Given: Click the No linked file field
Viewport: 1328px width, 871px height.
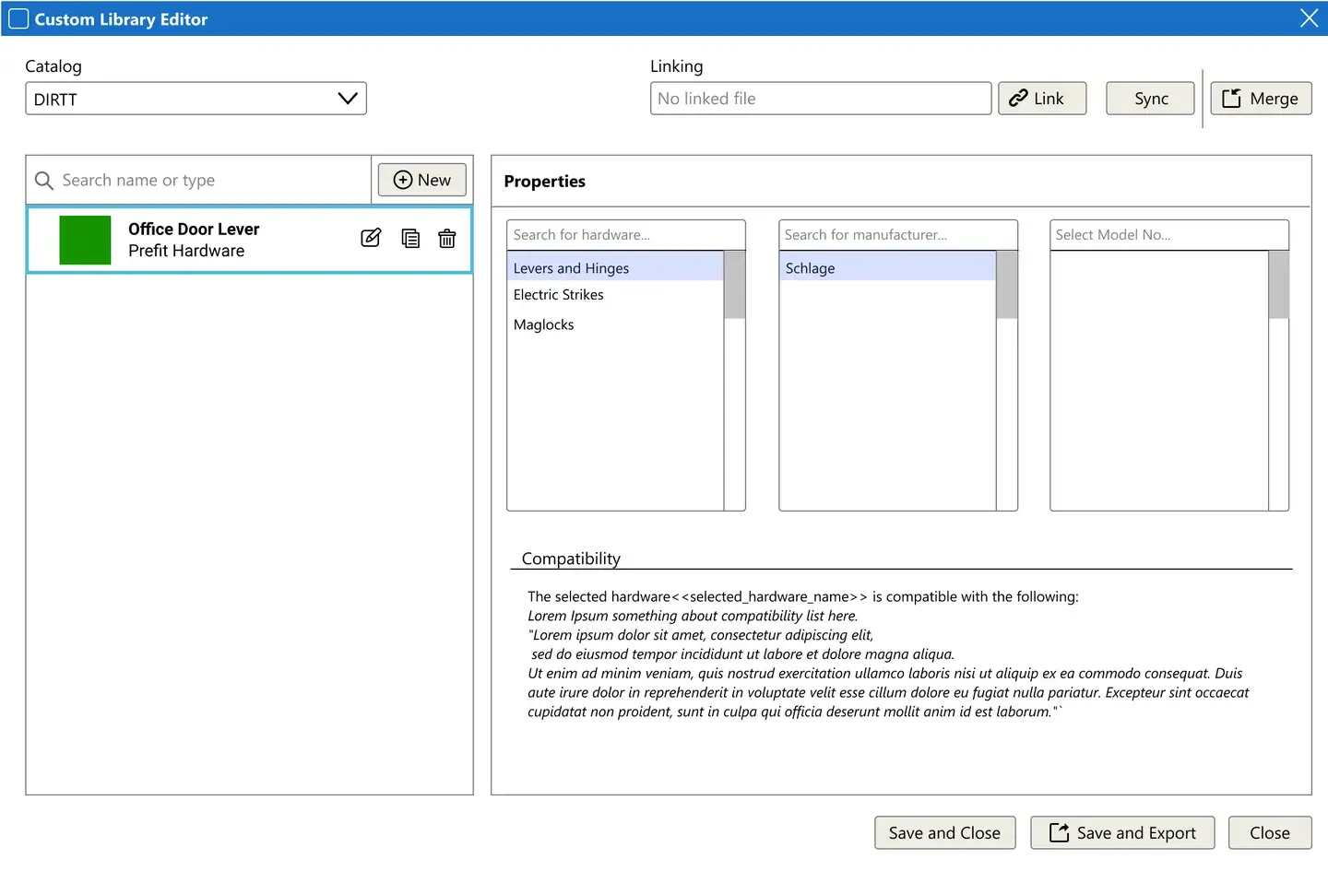Looking at the screenshot, I should point(821,99).
